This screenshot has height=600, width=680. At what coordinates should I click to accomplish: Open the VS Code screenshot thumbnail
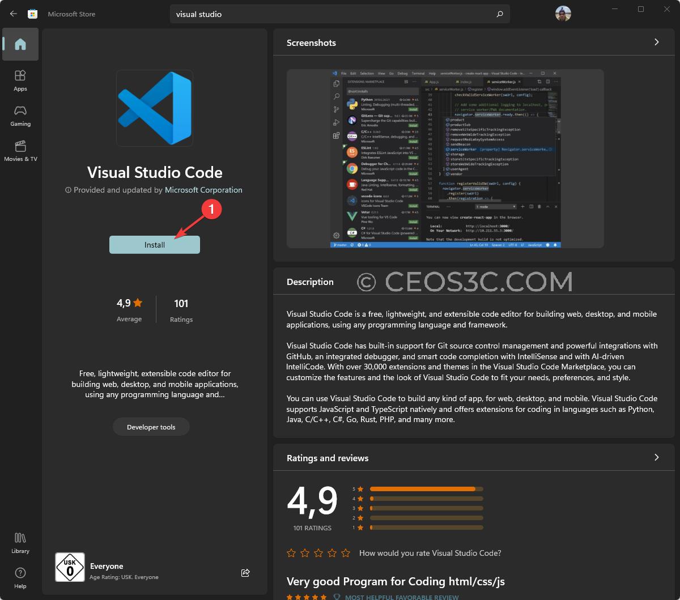pyautogui.click(x=445, y=159)
